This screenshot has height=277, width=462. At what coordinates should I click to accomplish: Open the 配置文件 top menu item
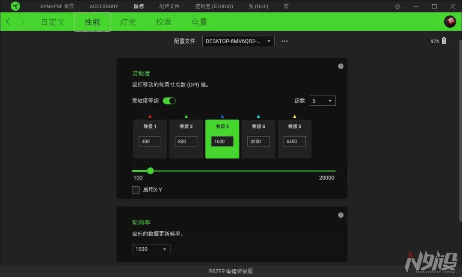click(x=169, y=6)
